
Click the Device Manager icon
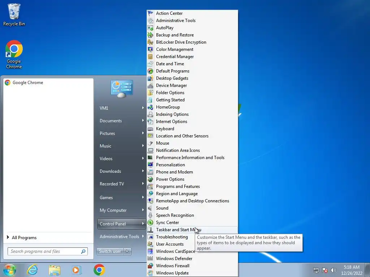150,85
